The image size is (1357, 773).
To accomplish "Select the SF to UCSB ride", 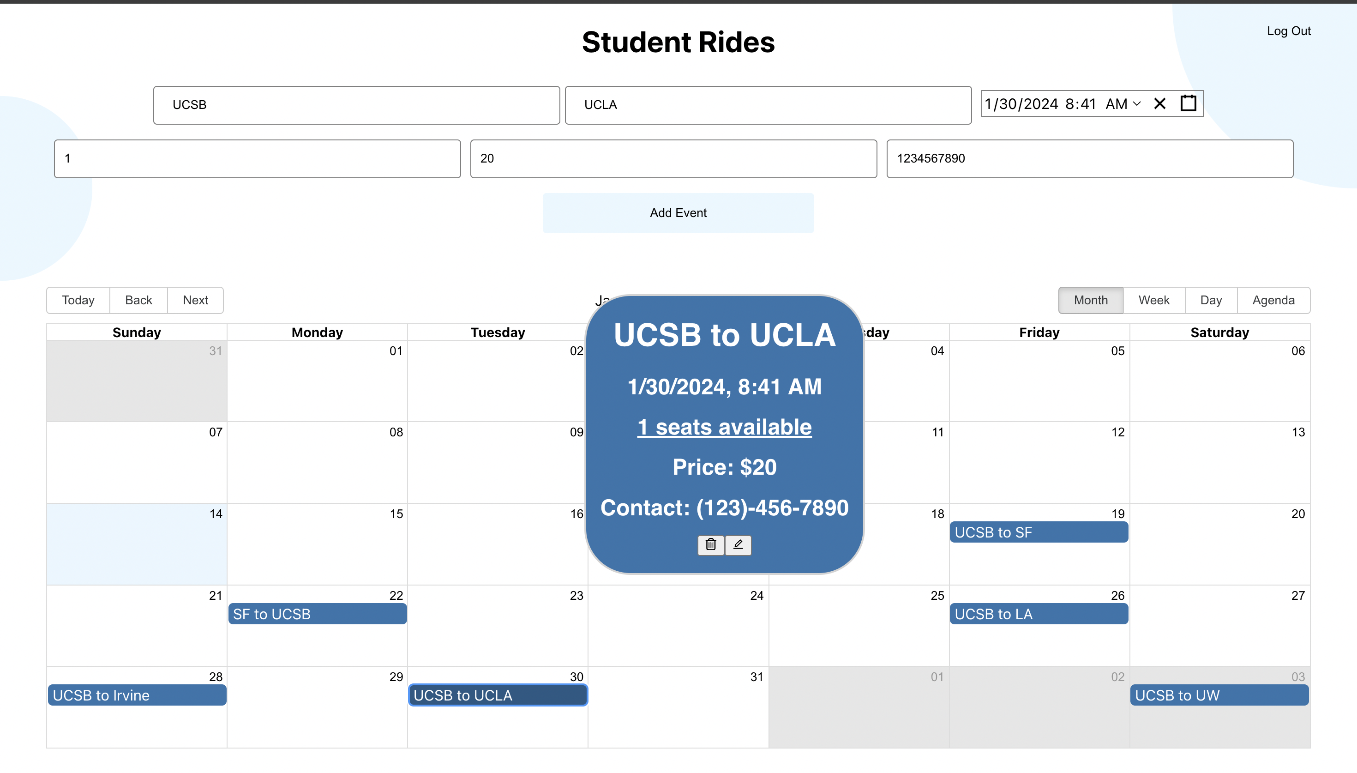I will (x=317, y=614).
